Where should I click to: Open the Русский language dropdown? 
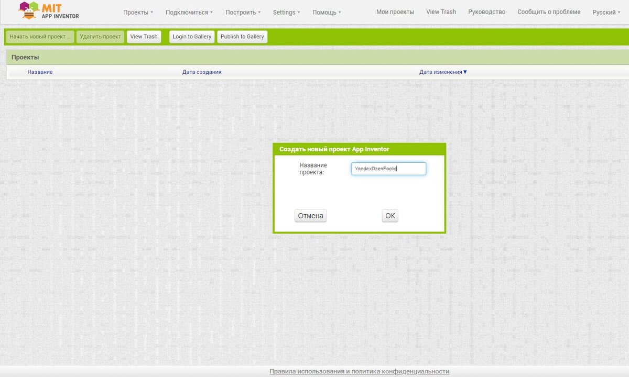606,12
